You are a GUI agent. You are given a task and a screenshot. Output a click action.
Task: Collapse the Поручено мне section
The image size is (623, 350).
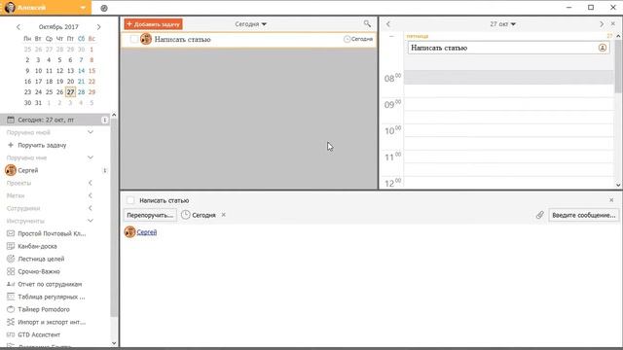91,157
